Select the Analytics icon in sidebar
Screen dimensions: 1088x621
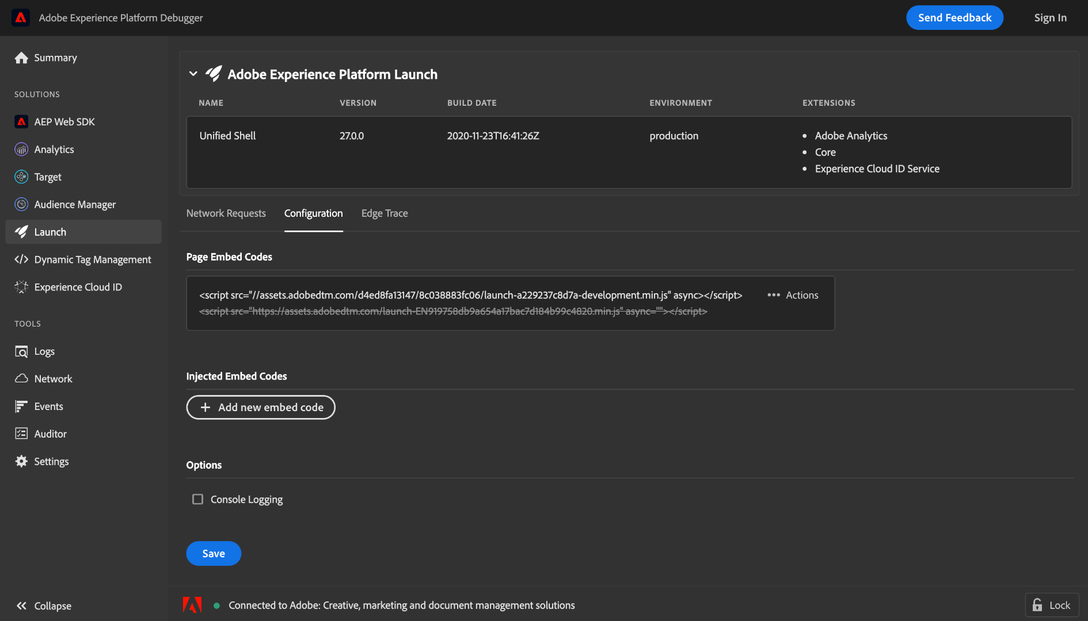pyautogui.click(x=21, y=149)
